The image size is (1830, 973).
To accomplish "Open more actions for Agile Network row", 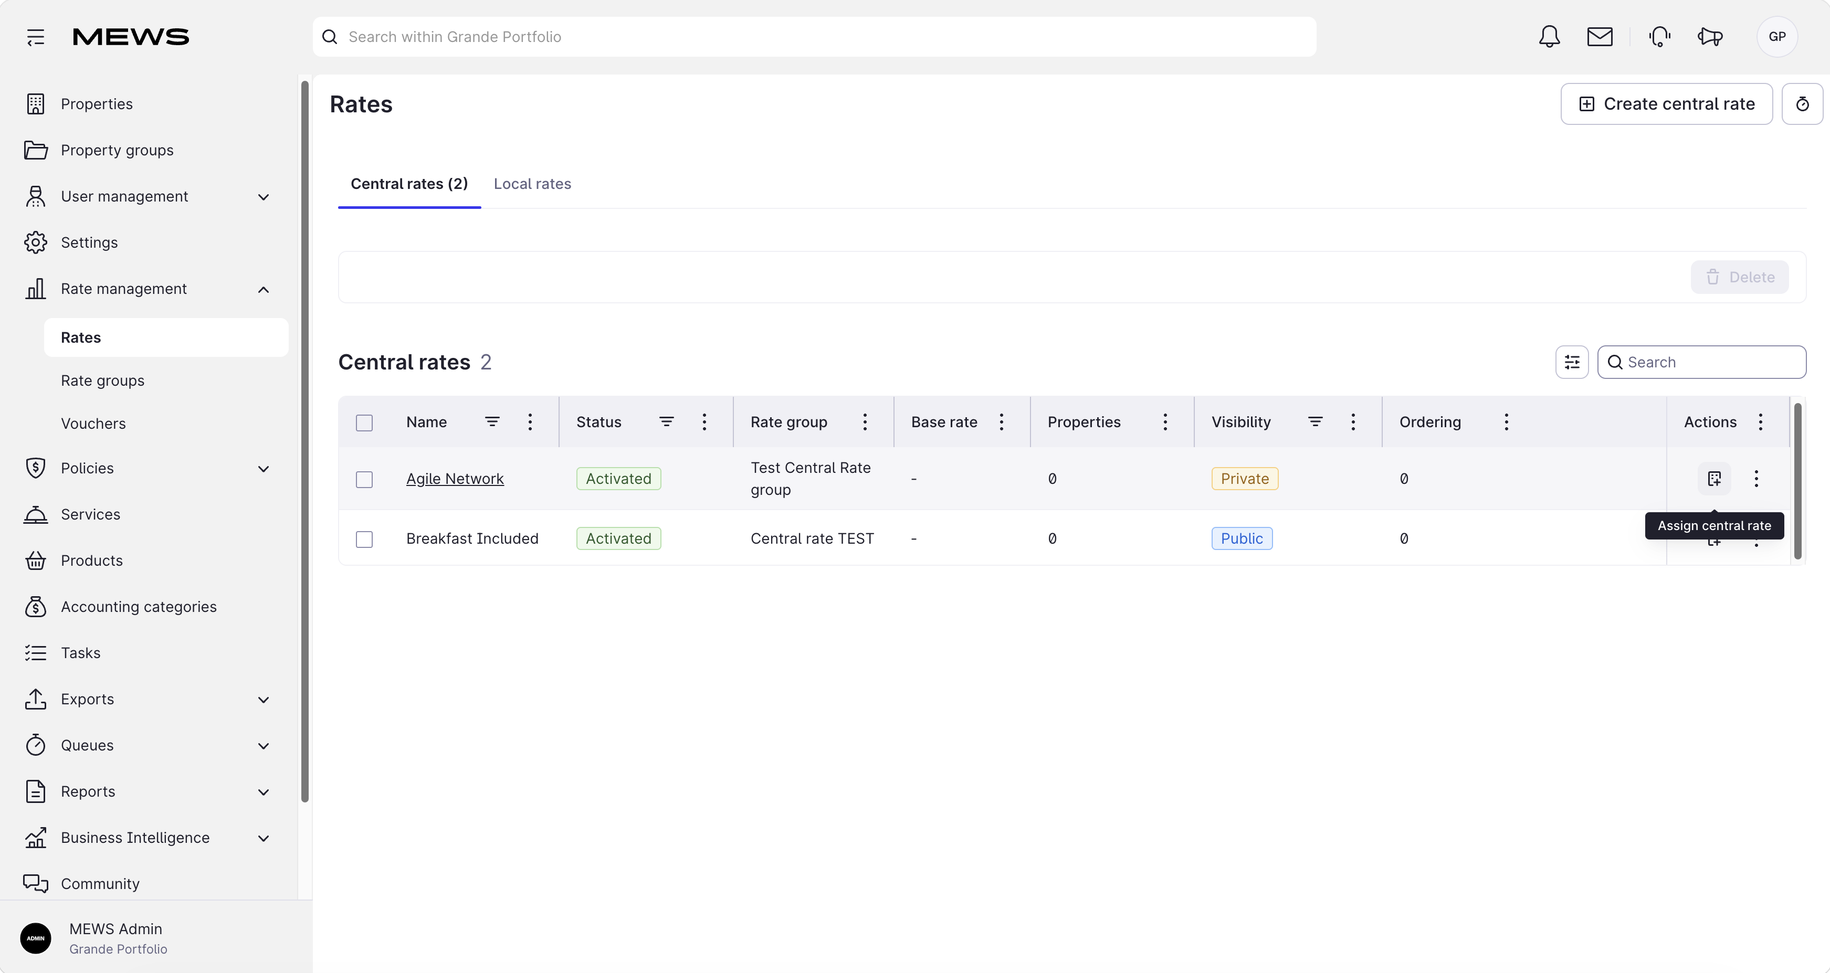I will (x=1756, y=479).
